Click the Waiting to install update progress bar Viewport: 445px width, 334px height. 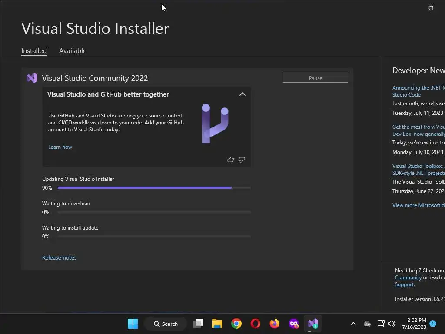[154, 236]
